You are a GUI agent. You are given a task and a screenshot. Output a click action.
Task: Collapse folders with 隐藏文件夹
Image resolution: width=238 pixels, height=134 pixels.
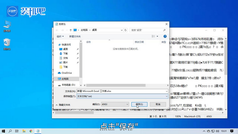click(x=63, y=105)
